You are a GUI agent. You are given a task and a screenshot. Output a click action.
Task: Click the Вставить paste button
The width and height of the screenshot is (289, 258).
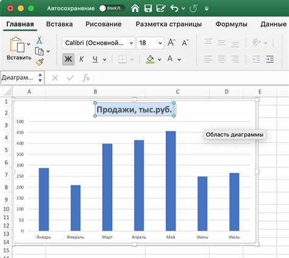pyautogui.click(x=19, y=49)
